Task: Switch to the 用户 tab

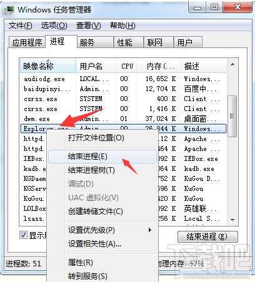Action: (x=188, y=42)
